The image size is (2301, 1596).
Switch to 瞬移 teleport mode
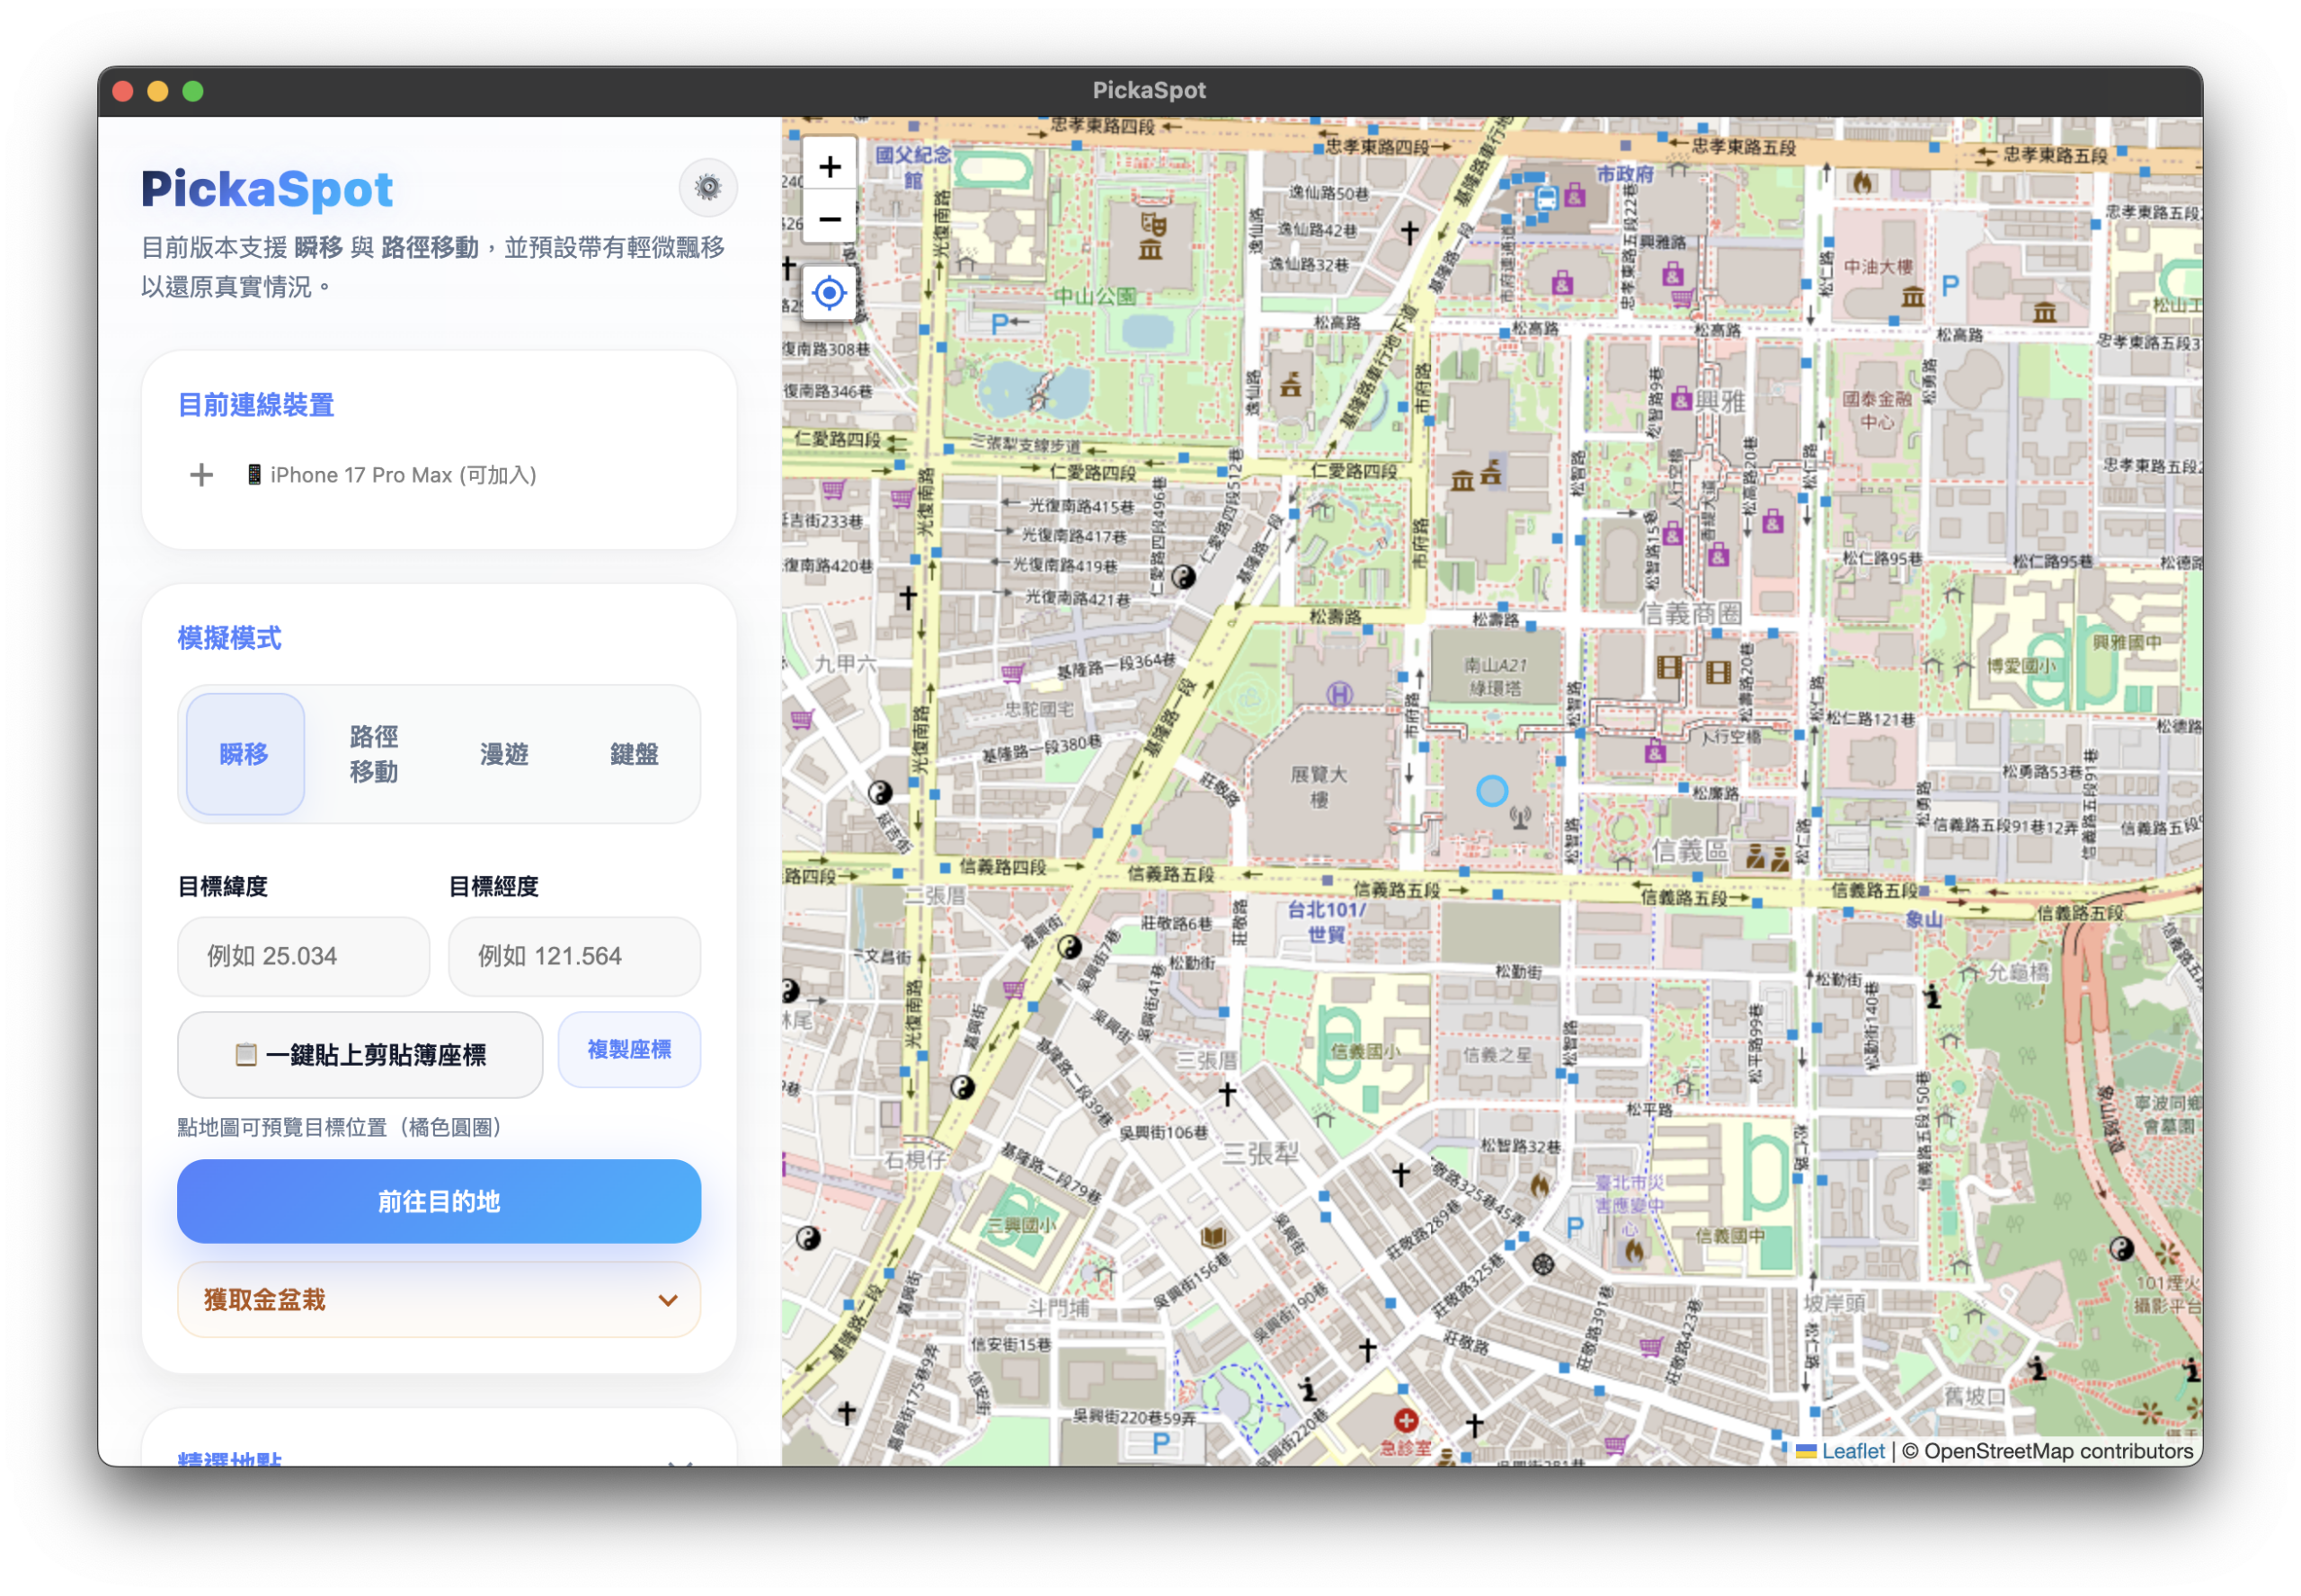(x=245, y=754)
